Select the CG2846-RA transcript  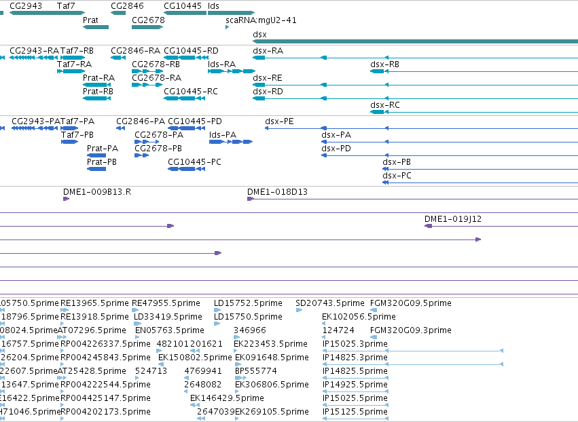click(118, 58)
